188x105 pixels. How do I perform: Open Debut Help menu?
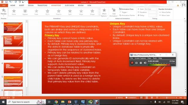pos(160,58)
